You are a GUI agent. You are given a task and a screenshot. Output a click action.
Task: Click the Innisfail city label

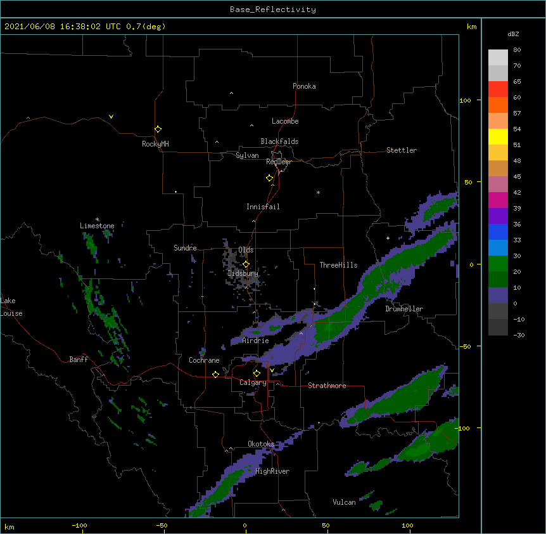tap(263, 207)
